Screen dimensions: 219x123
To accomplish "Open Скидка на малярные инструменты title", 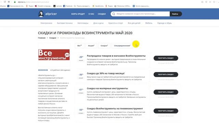I will pyautogui.click(x=107, y=88).
